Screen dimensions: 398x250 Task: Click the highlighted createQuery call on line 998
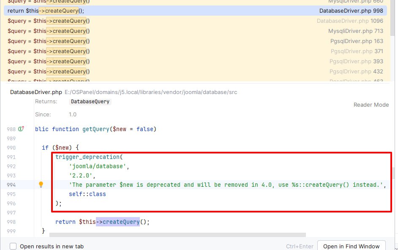click(118, 222)
